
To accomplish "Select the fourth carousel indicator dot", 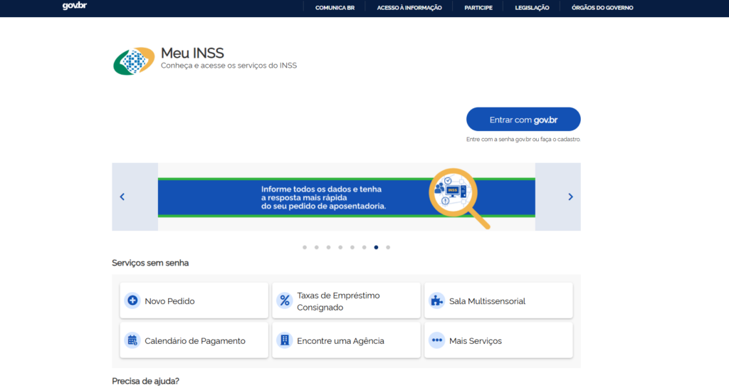I will [x=340, y=247].
